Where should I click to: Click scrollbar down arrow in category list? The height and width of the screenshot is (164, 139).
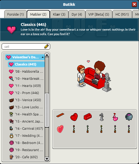[47, 159]
